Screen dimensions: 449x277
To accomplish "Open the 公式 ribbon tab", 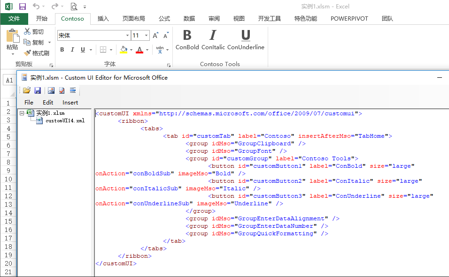I will point(164,19).
